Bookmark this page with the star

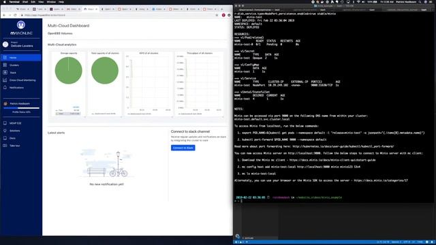pyautogui.click(x=217, y=15)
